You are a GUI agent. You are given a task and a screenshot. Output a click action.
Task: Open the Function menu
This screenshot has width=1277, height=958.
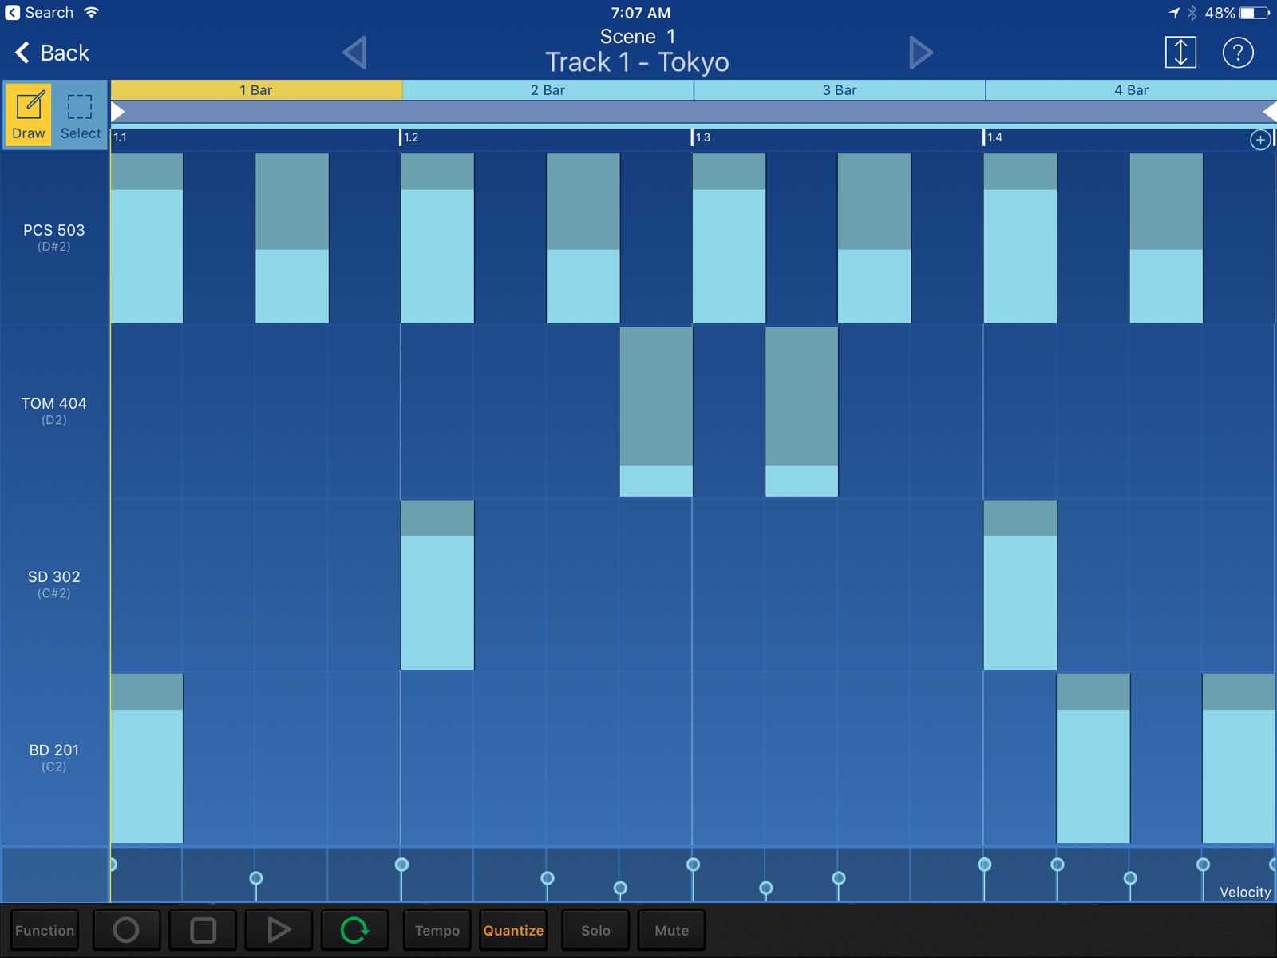tap(45, 930)
